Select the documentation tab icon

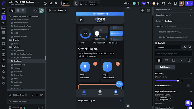coord(189,60)
